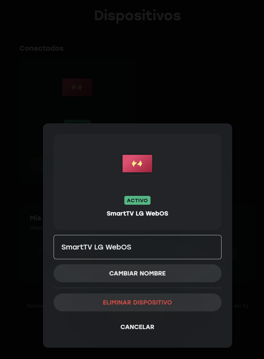Click the Conectados section heading

42,48
